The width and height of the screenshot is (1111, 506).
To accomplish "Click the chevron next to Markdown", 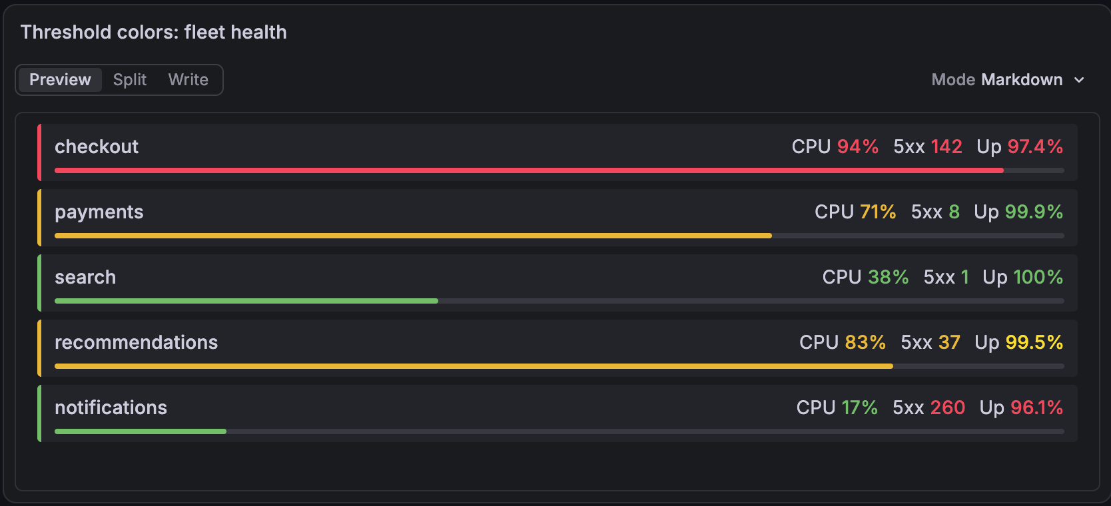I will 1079,80.
